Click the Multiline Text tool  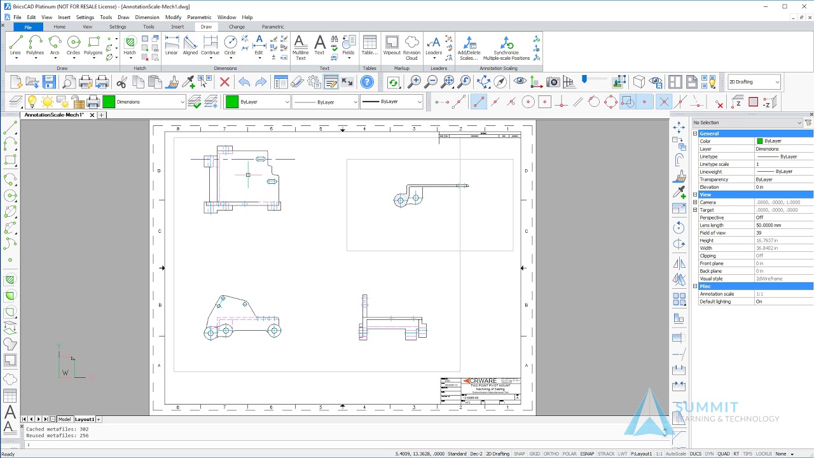[x=300, y=47]
